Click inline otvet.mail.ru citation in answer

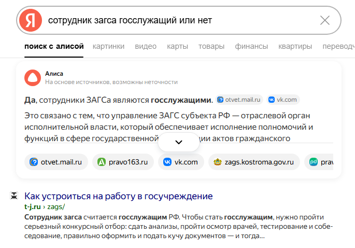pos(240,100)
